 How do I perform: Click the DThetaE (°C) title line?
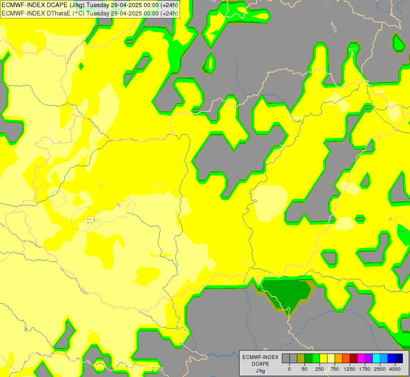[x=90, y=13]
